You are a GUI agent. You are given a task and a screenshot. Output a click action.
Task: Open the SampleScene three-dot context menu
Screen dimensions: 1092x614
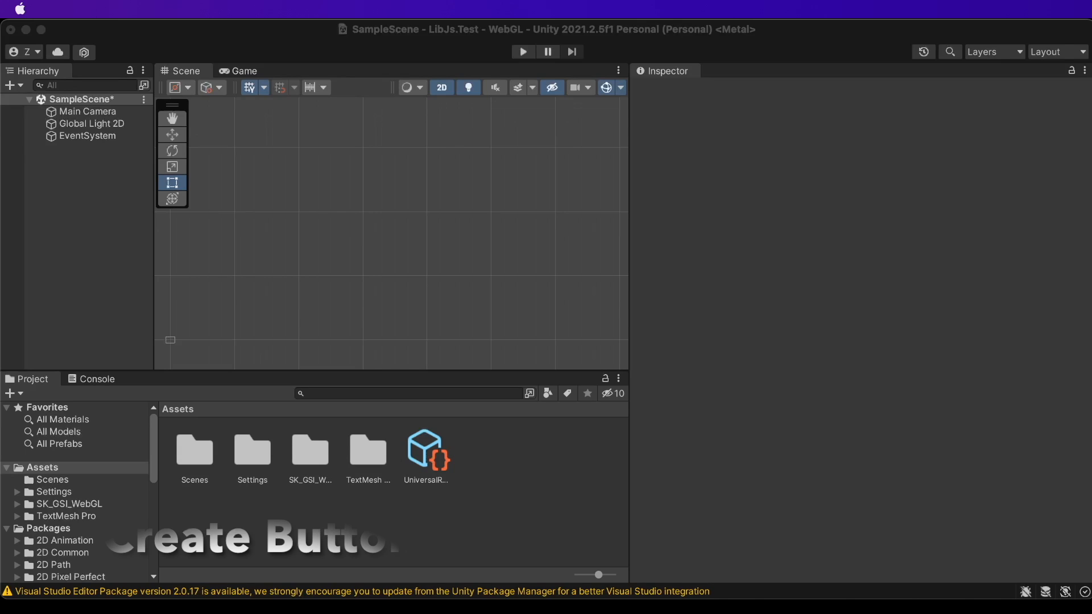(143, 99)
